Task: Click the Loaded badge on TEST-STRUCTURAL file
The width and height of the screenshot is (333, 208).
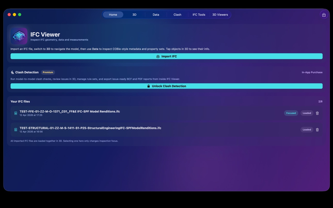Action: 307,130
